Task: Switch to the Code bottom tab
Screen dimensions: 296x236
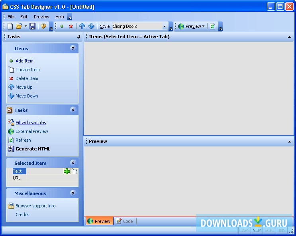Action: point(125,221)
